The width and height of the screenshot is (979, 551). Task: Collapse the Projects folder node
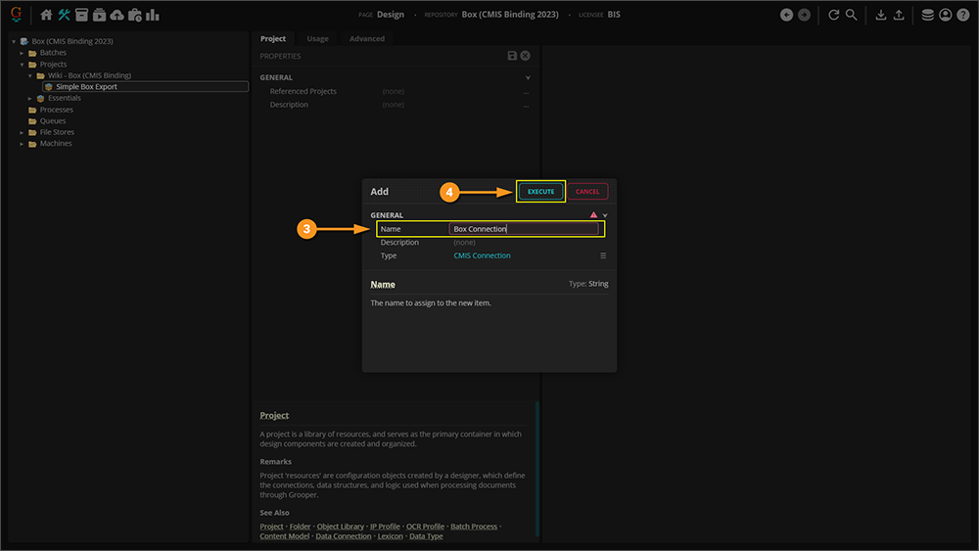coord(22,65)
